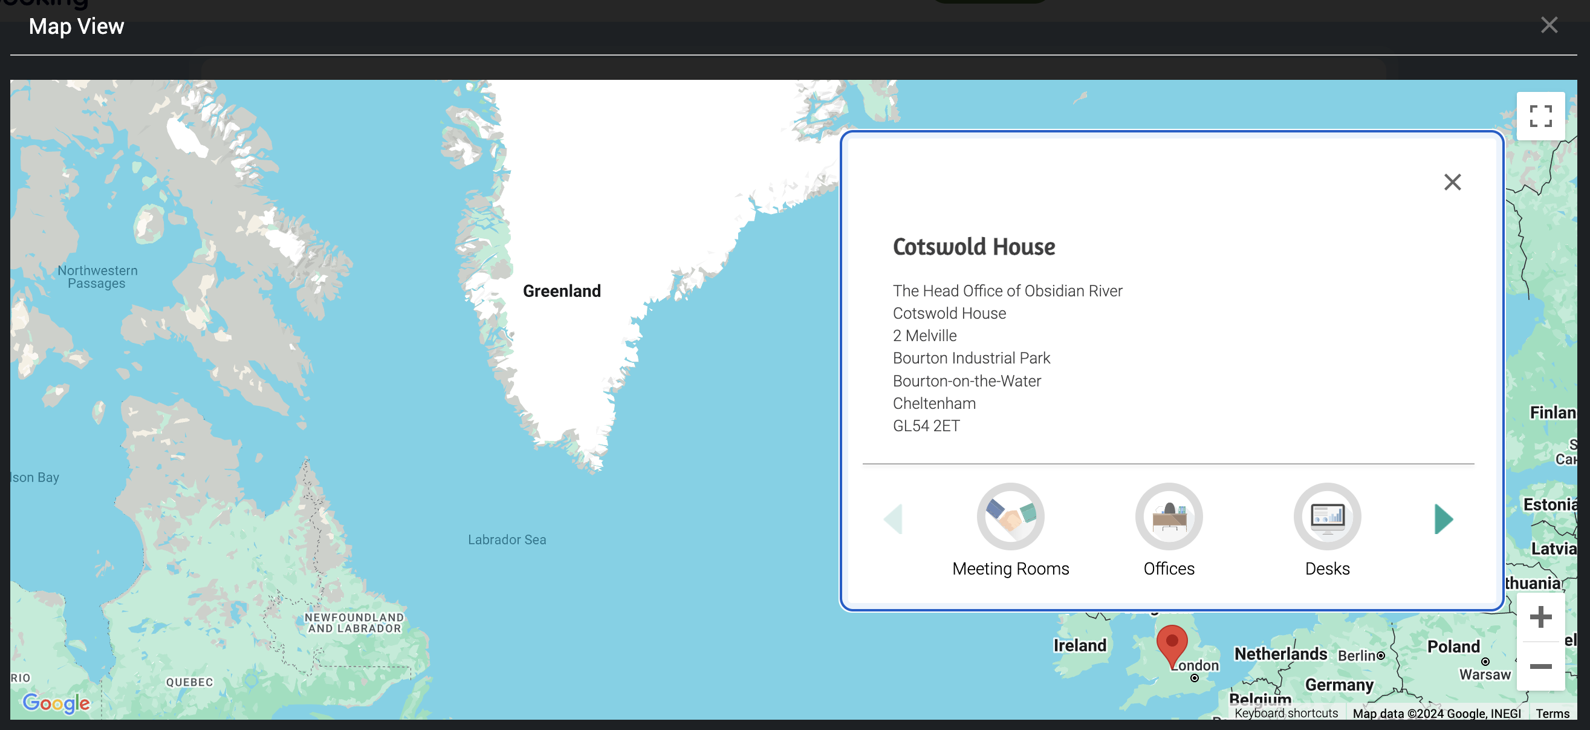1590x730 pixels.
Task: Click the Meeting Rooms handshake icon
Action: coord(1010,517)
